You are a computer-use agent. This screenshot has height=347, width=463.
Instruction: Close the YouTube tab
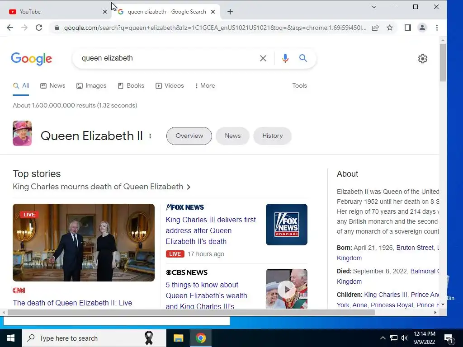105,12
